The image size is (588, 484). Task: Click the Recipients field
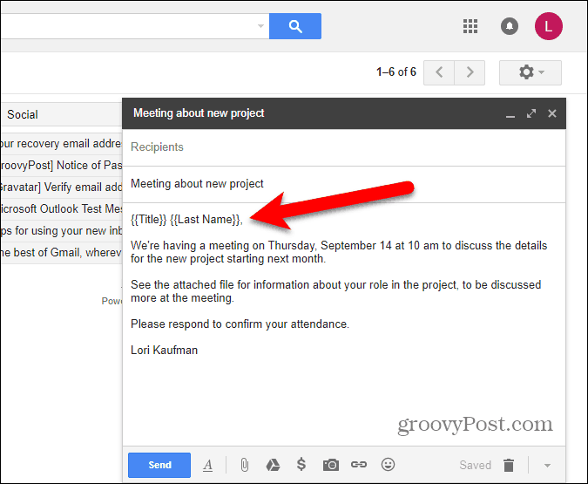point(344,147)
